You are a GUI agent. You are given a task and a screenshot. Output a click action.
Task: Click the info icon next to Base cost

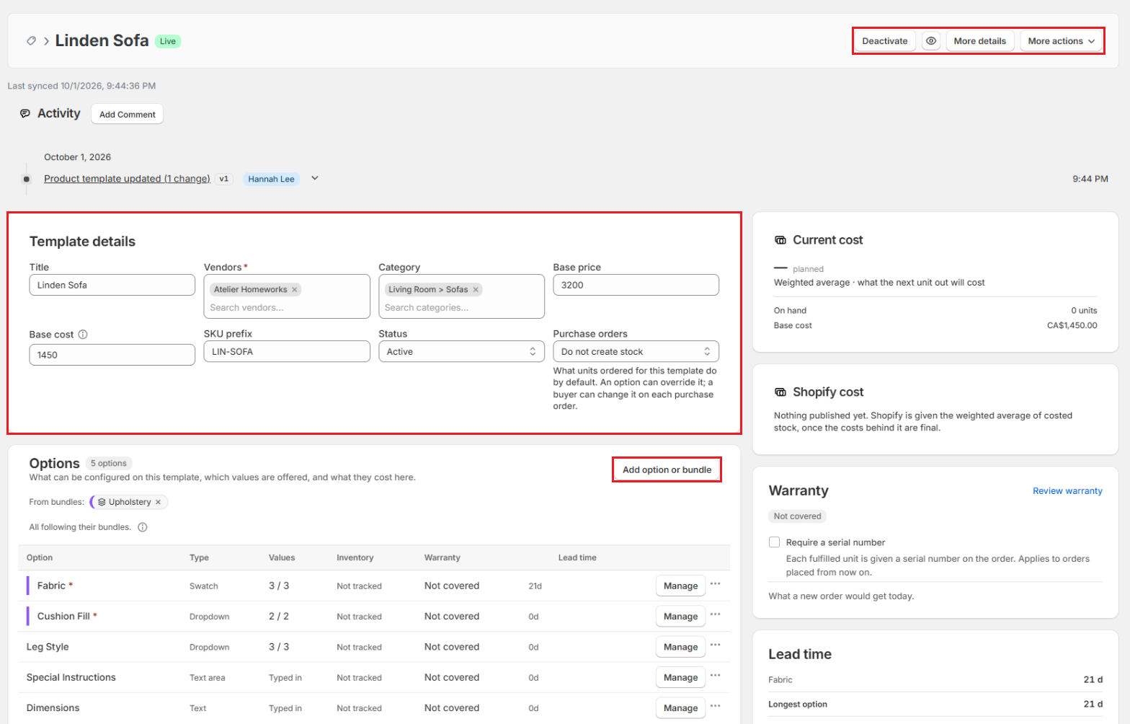pyautogui.click(x=83, y=335)
